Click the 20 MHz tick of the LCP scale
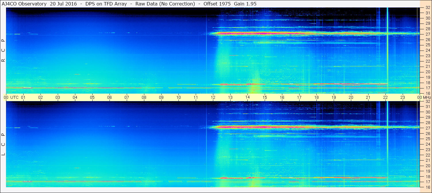 click(x=427, y=166)
